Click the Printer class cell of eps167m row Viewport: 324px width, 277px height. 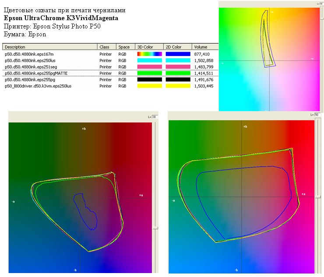pos(106,54)
